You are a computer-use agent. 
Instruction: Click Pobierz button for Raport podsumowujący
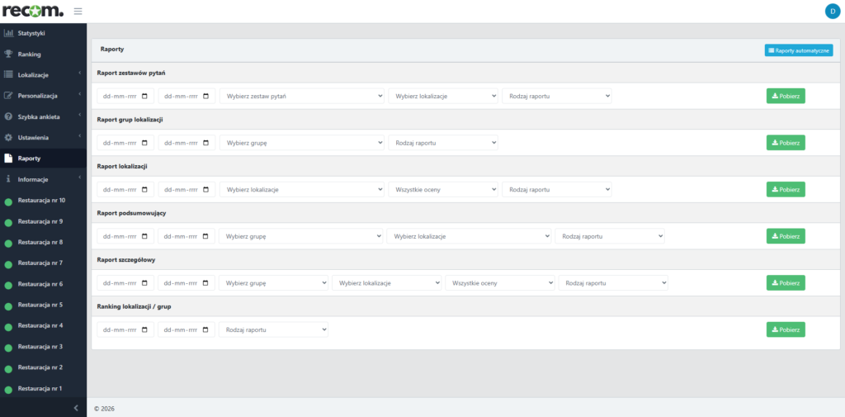click(785, 236)
